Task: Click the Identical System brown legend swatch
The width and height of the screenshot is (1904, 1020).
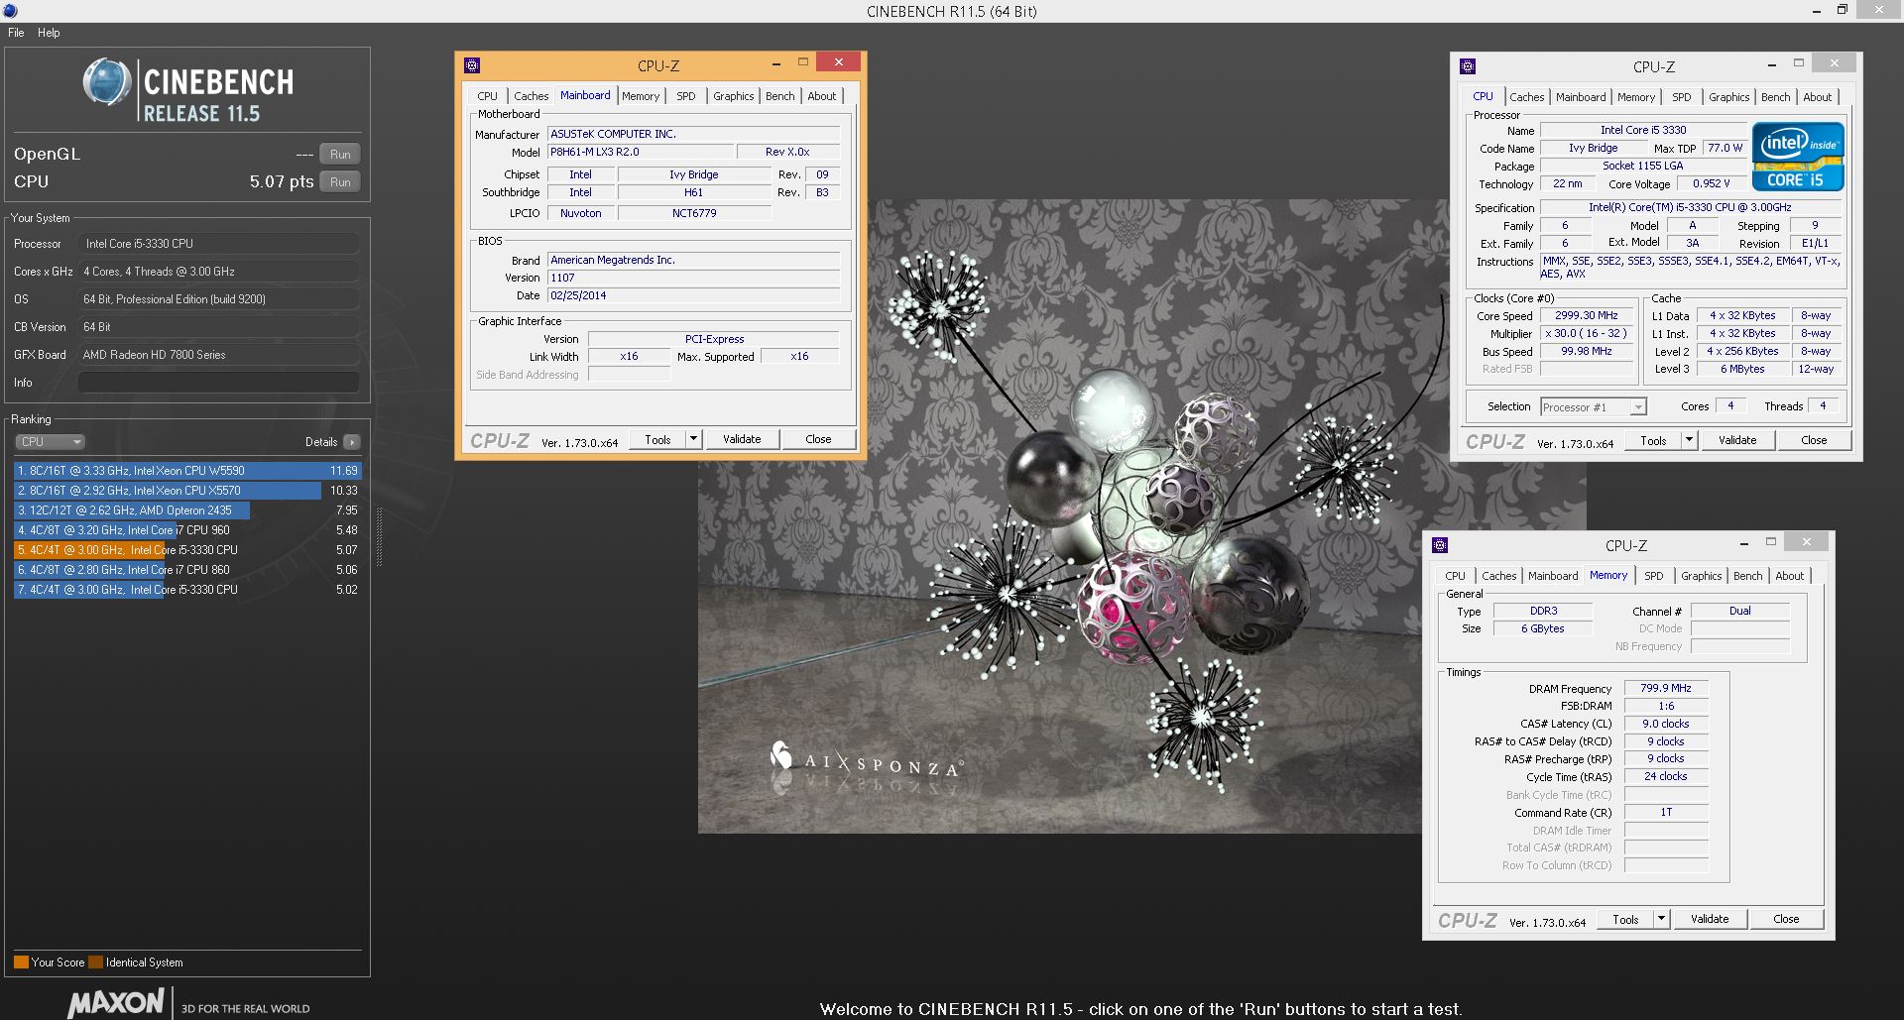Action: (95, 962)
